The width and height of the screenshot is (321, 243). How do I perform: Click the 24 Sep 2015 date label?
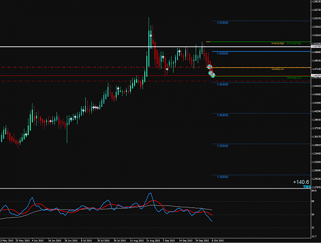coord(202,240)
